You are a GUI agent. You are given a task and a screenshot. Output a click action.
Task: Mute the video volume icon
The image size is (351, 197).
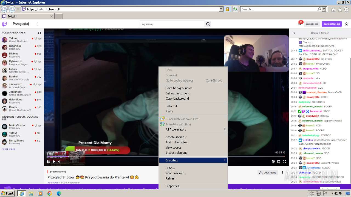click(x=59, y=161)
